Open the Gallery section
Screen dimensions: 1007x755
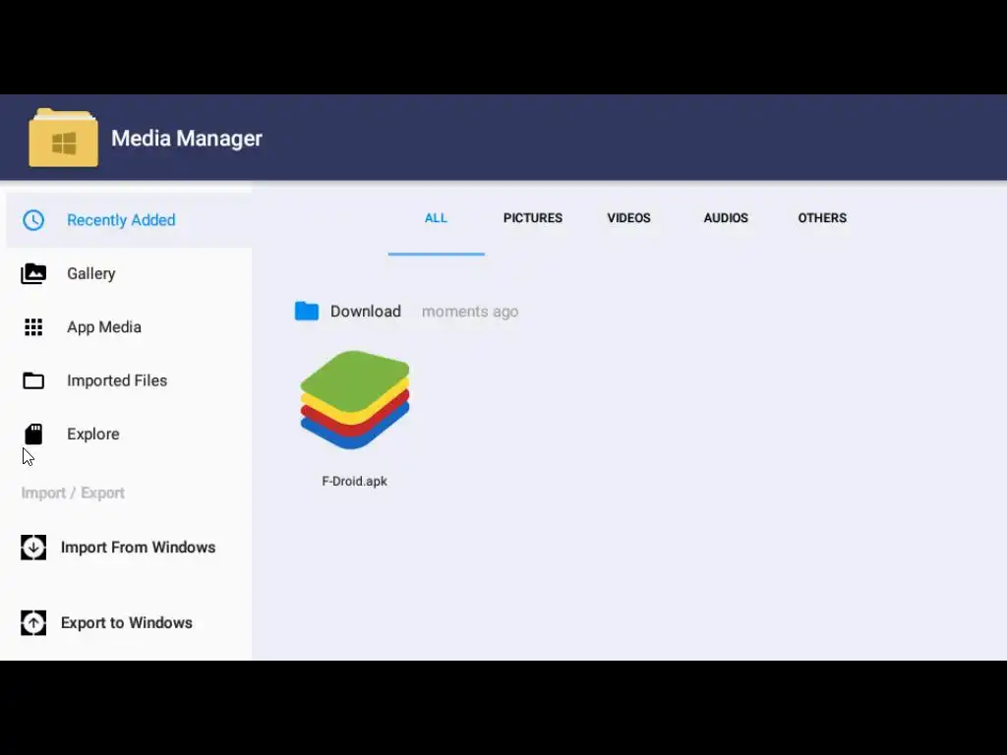[129, 273]
